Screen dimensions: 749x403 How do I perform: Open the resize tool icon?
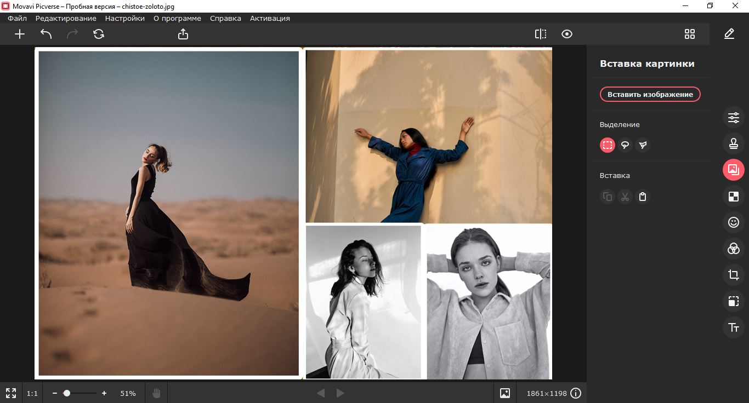click(734, 301)
